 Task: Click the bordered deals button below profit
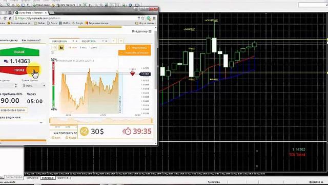pos(13,110)
